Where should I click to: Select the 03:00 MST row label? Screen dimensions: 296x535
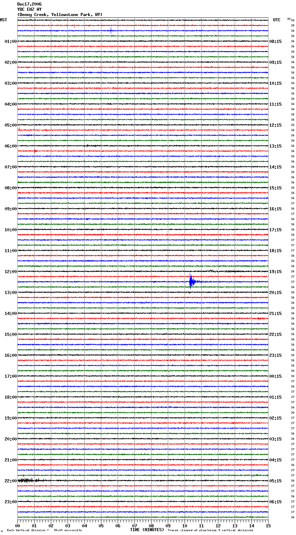(x=10, y=83)
